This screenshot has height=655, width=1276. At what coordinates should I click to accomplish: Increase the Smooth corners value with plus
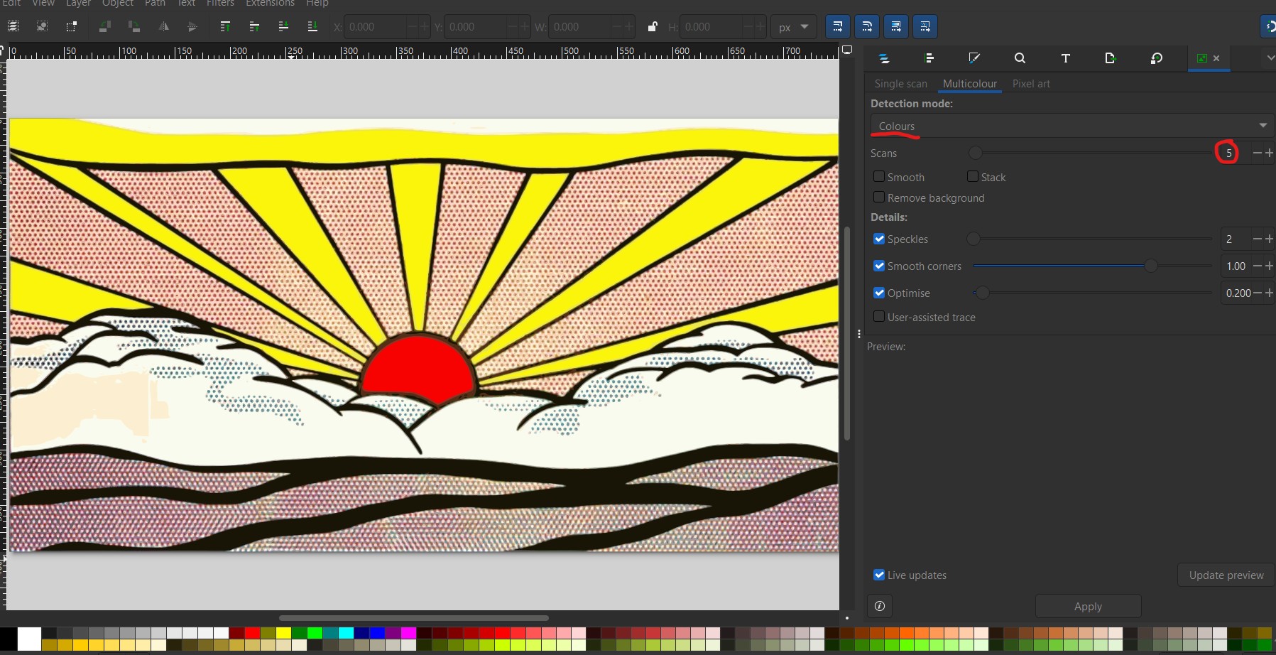[x=1270, y=266]
